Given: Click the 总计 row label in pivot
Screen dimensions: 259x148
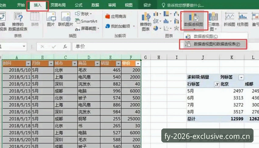Looking at the screenshot, I should (203, 119).
